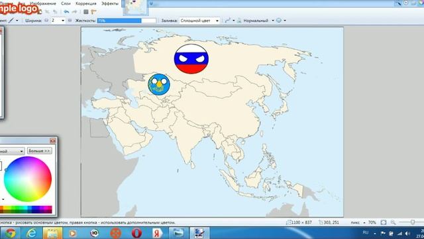Viewport: 424px width, 239px height.
Task: Click the 70% zoom value
Action: click(372, 222)
